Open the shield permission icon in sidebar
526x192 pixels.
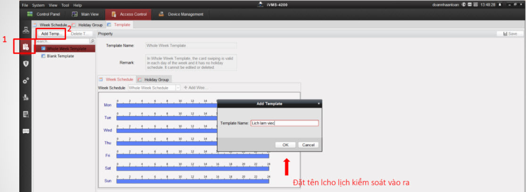[26, 64]
